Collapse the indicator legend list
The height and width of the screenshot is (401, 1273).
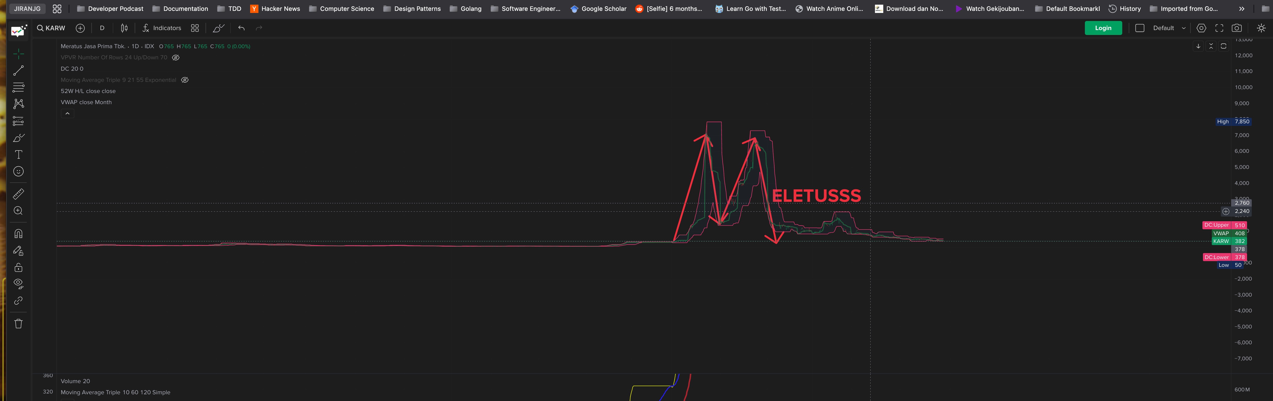point(67,113)
